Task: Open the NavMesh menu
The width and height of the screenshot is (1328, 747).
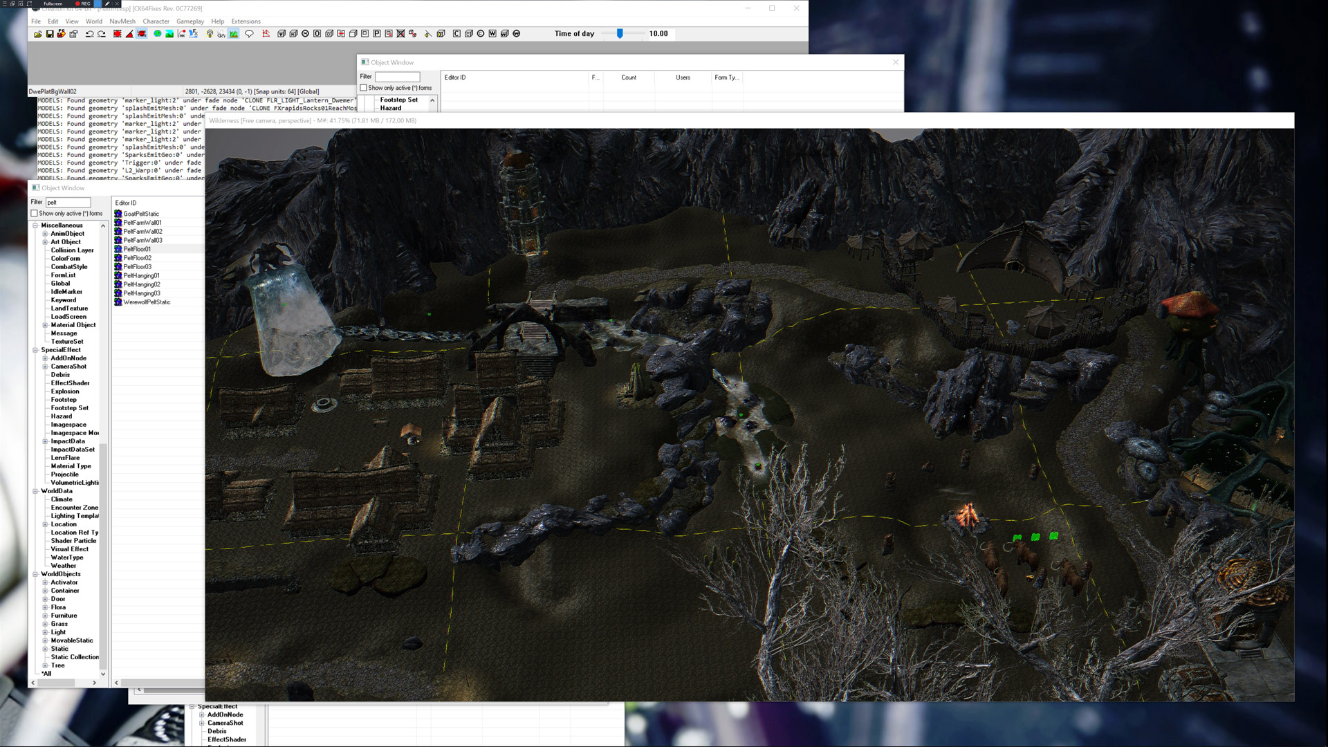Action: coord(122,21)
